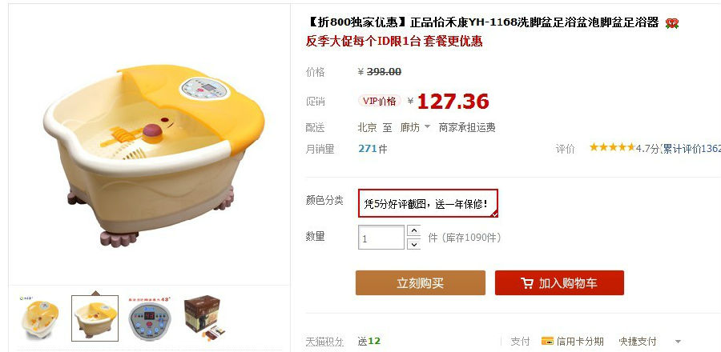This screenshot has height=352, width=721.
Task: Select the packaging box thumbnail
Action: (x=204, y=318)
